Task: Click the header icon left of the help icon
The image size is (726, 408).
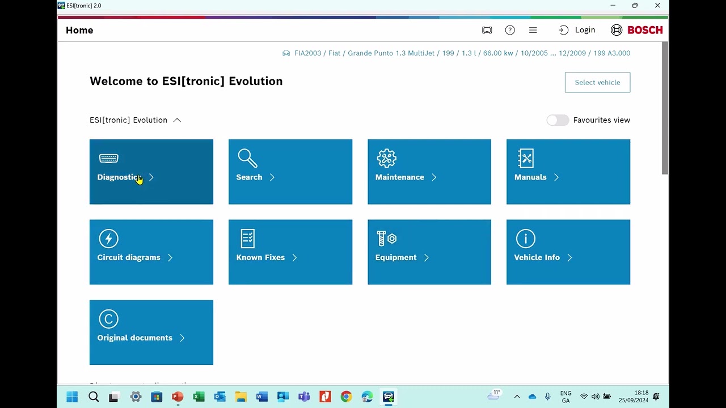Action: click(487, 30)
